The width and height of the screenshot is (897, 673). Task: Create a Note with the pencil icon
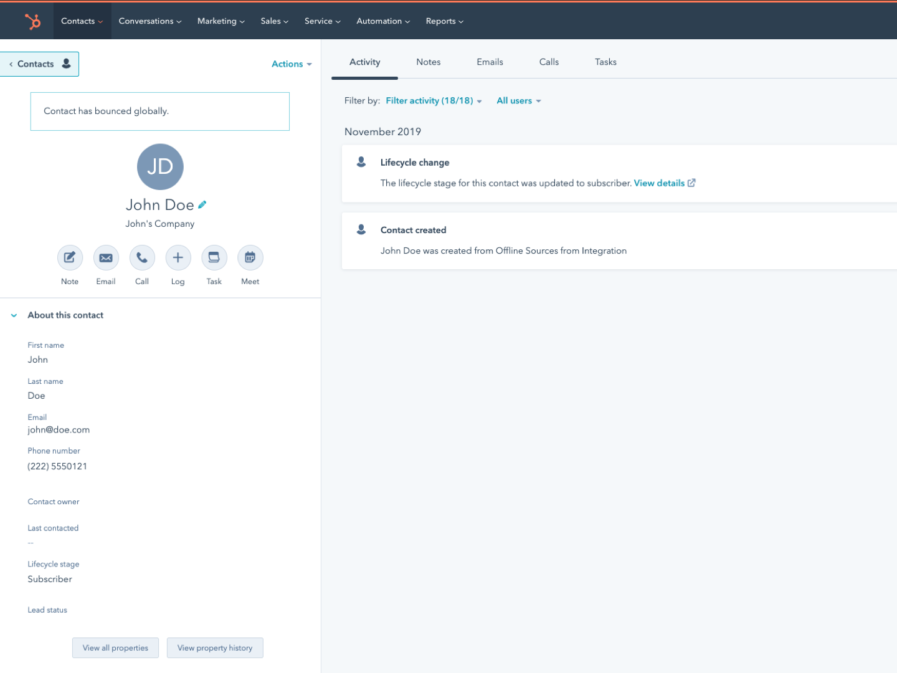(70, 257)
